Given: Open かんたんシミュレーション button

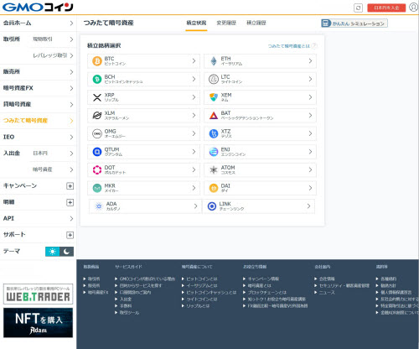Looking at the screenshot, I should click(354, 23).
